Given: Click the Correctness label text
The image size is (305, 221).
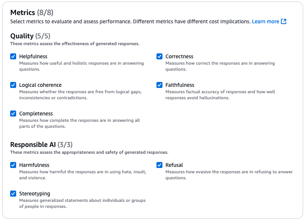Looking at the screenshot, I should click(179, 56).
